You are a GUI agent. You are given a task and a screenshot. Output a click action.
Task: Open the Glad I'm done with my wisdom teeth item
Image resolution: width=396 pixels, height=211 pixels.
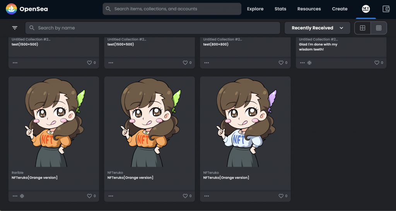(x=318, y=47)
